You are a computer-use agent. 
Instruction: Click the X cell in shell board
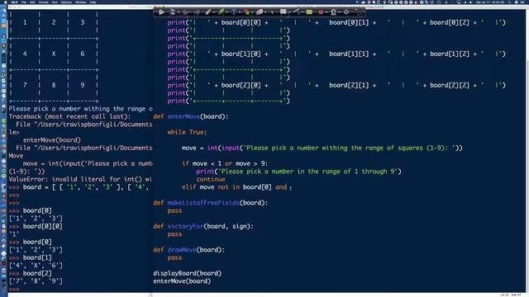pyautogui.click(x=53, y=54)
